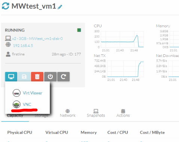179x142 pixels.
Task: Click the power button for the VM
Action: [50, 76]
